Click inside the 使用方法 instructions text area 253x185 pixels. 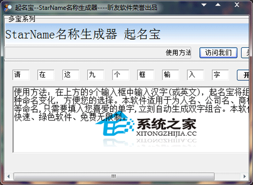click(x=131, y=120)
